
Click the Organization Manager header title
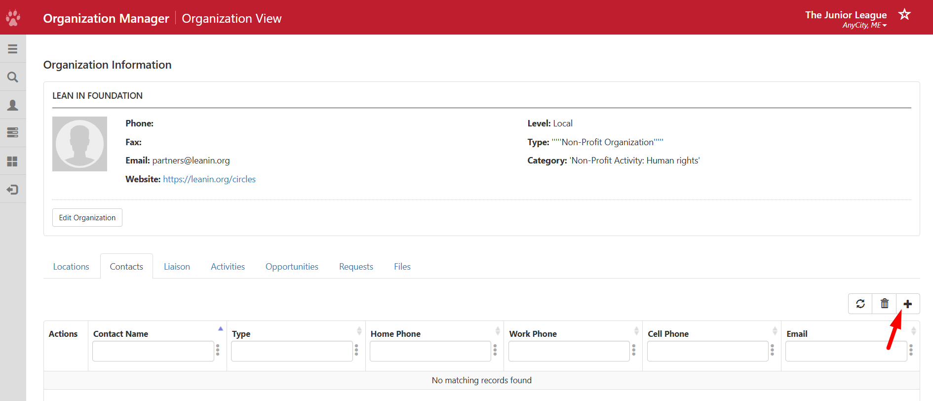pos(106,18)
